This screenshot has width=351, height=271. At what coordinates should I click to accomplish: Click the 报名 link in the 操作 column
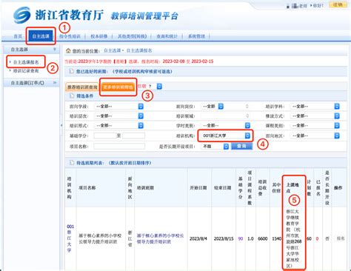point(341,238)
